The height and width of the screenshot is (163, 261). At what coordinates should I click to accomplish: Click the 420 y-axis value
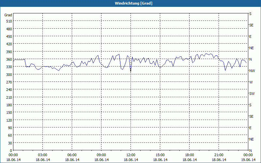[x=9, y=44]
